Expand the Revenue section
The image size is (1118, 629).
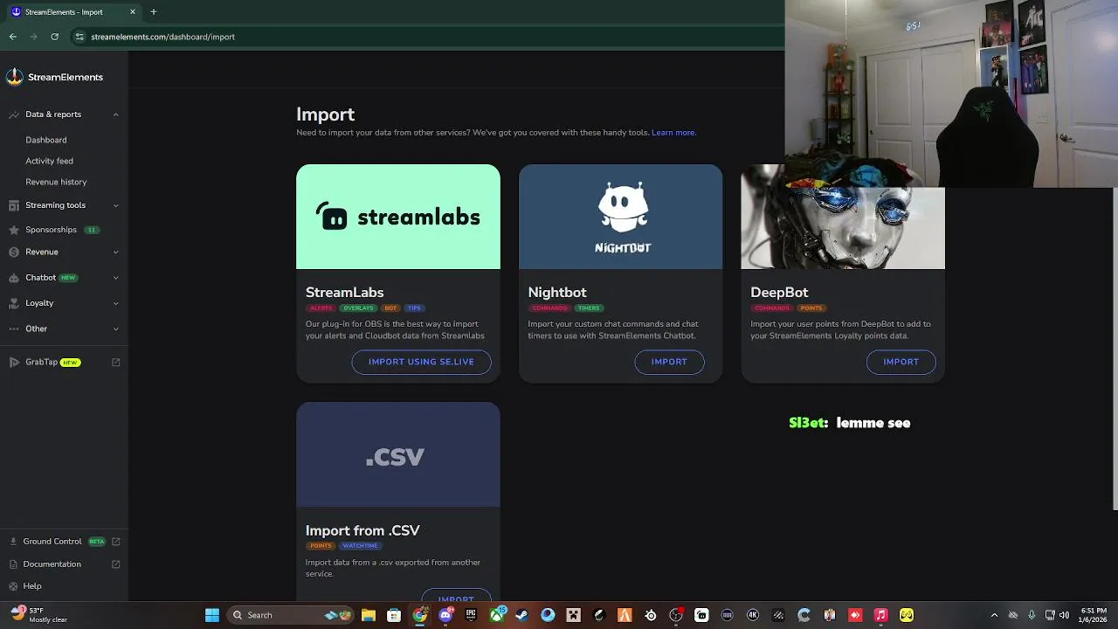click(115, 252)
